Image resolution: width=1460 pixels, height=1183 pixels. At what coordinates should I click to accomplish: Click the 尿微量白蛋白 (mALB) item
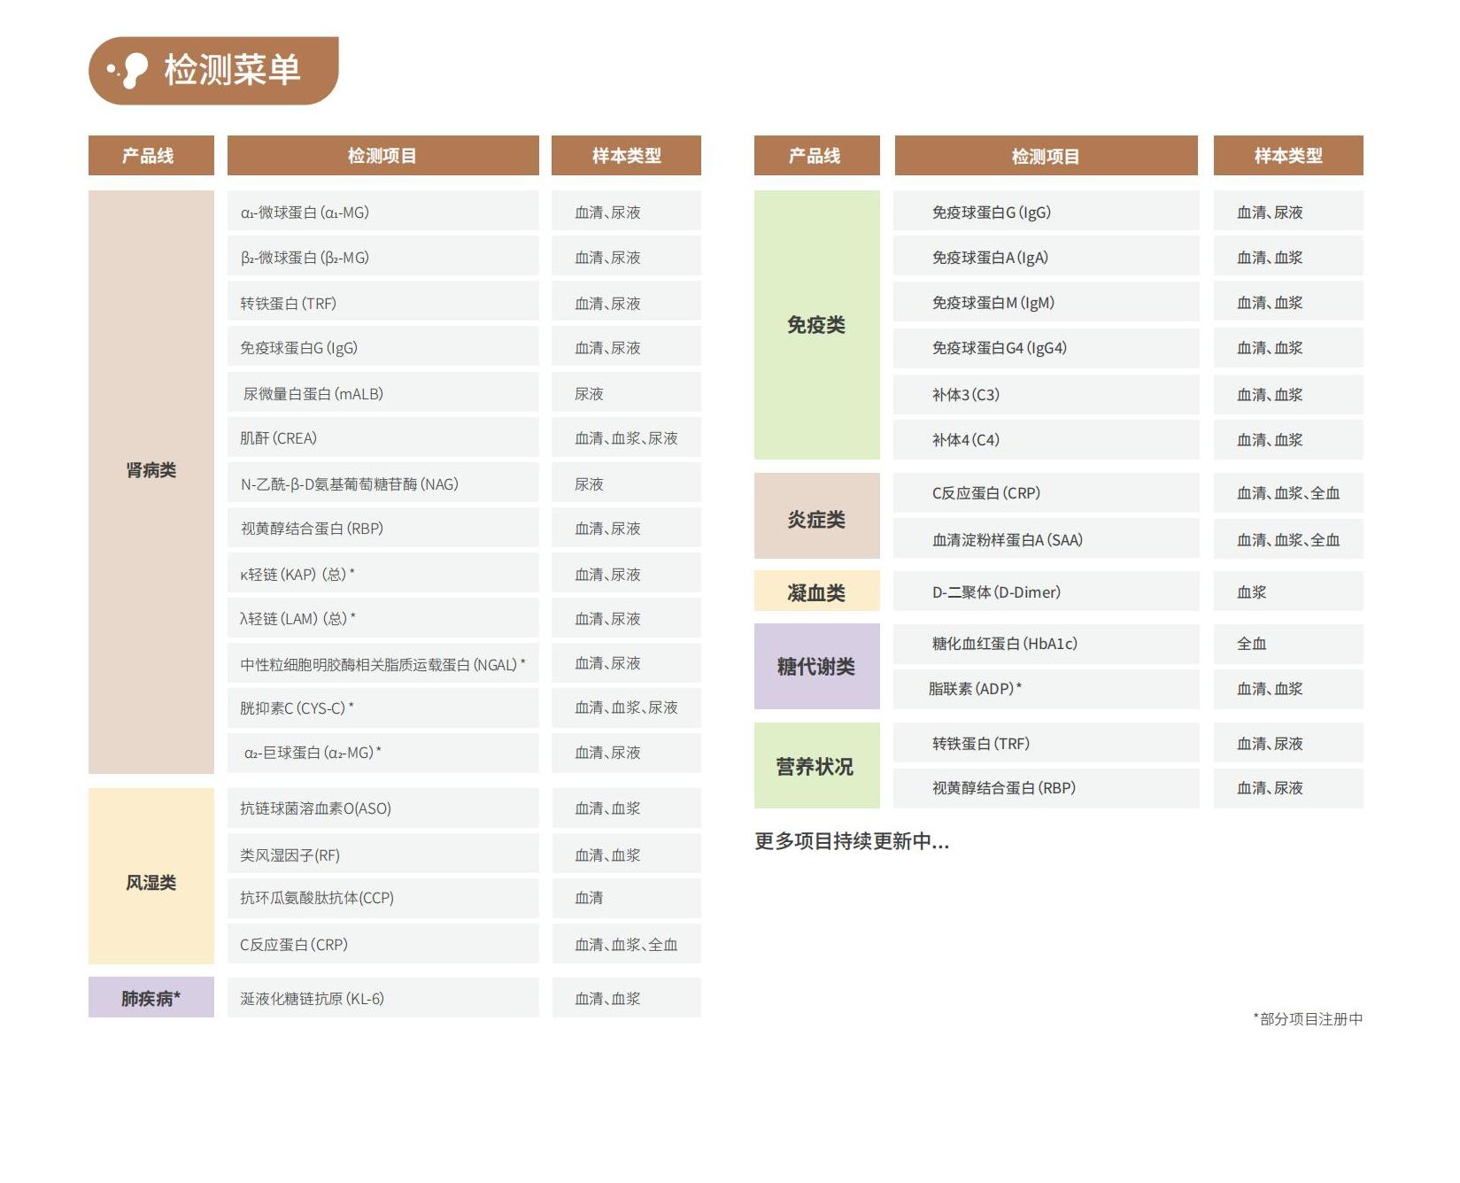point(313,394)
